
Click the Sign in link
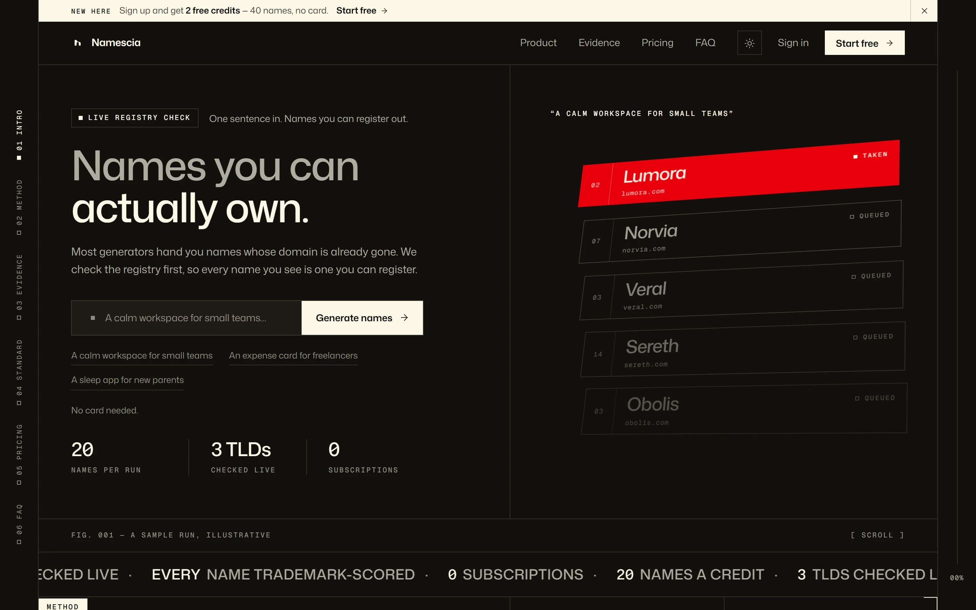coord(793,43)
